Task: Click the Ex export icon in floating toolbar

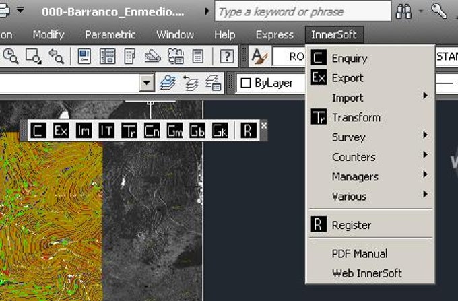Action: coord(61,131)
